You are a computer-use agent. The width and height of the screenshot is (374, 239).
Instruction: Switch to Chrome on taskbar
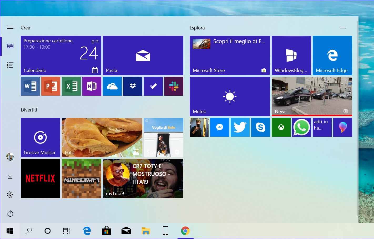(x=185, y=231)
